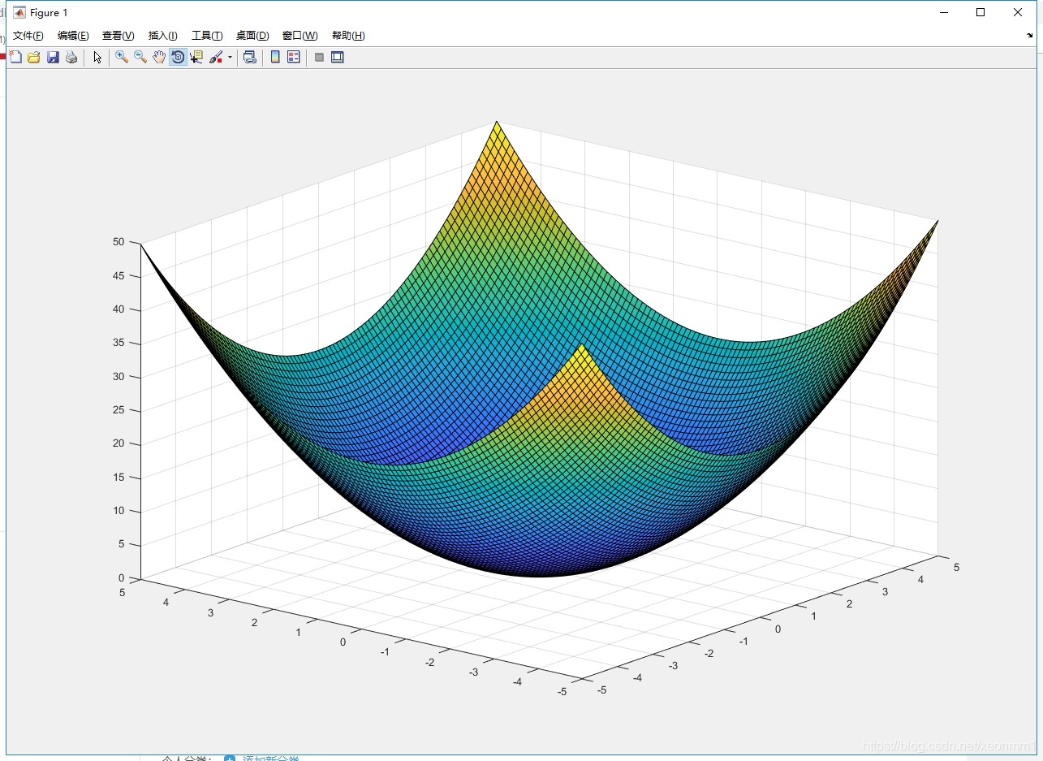
Task: Click the New Figure icon
Action: [15, 57]
